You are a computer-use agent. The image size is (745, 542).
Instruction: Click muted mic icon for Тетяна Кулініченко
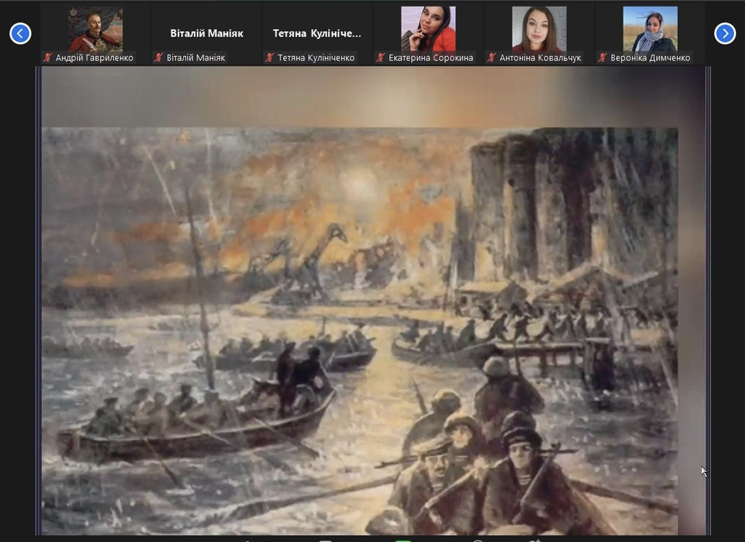(x=269, y=58)
